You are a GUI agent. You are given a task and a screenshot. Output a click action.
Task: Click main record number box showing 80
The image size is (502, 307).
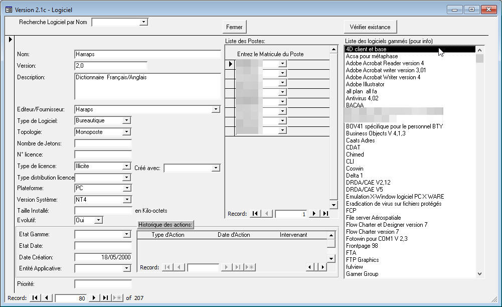point(70,298)
